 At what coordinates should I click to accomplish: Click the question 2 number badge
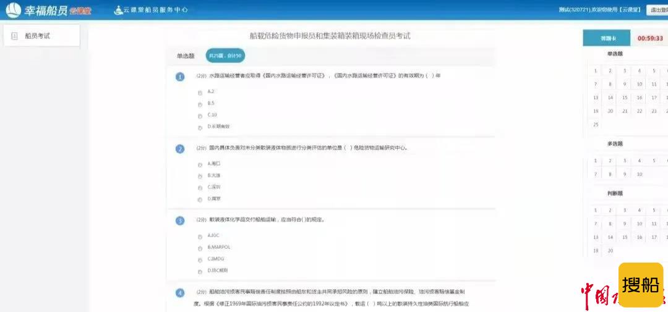coord(180,149)
